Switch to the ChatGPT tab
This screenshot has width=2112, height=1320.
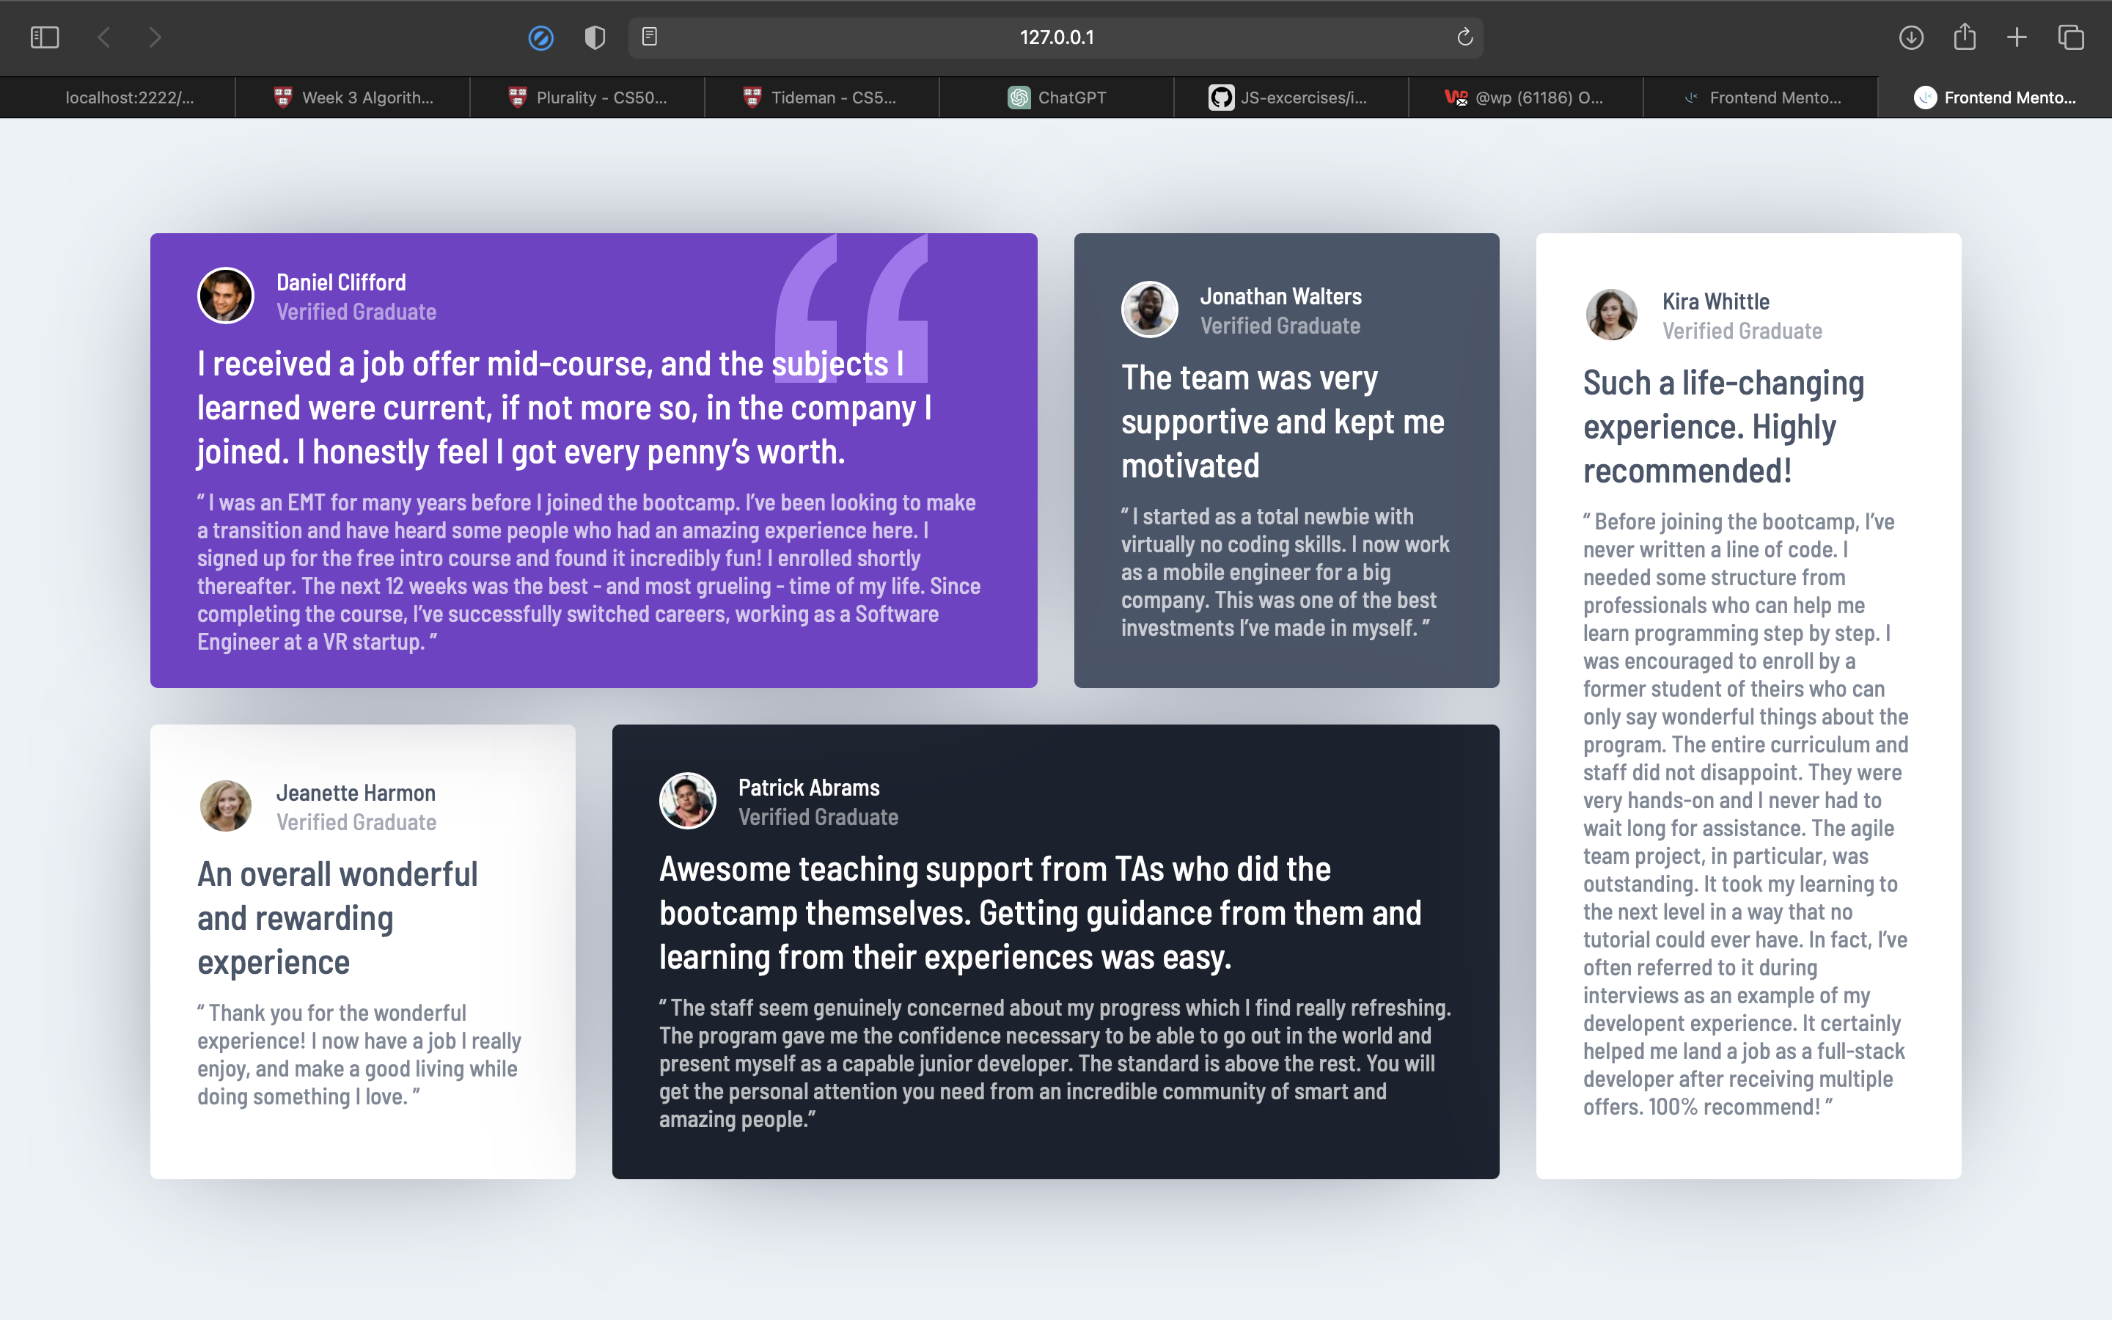(x=1056, y=98)
